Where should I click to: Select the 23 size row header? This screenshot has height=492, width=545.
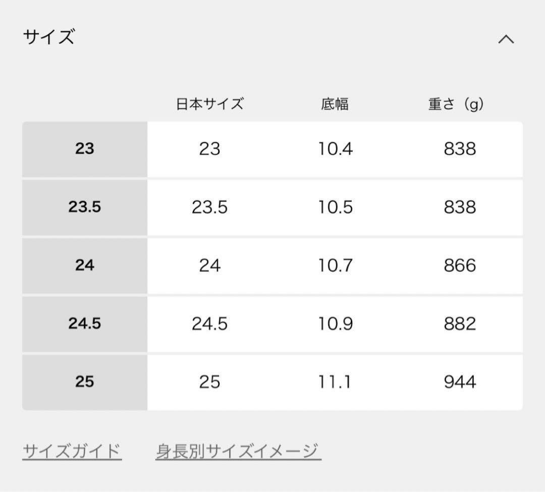coord(85,149)
